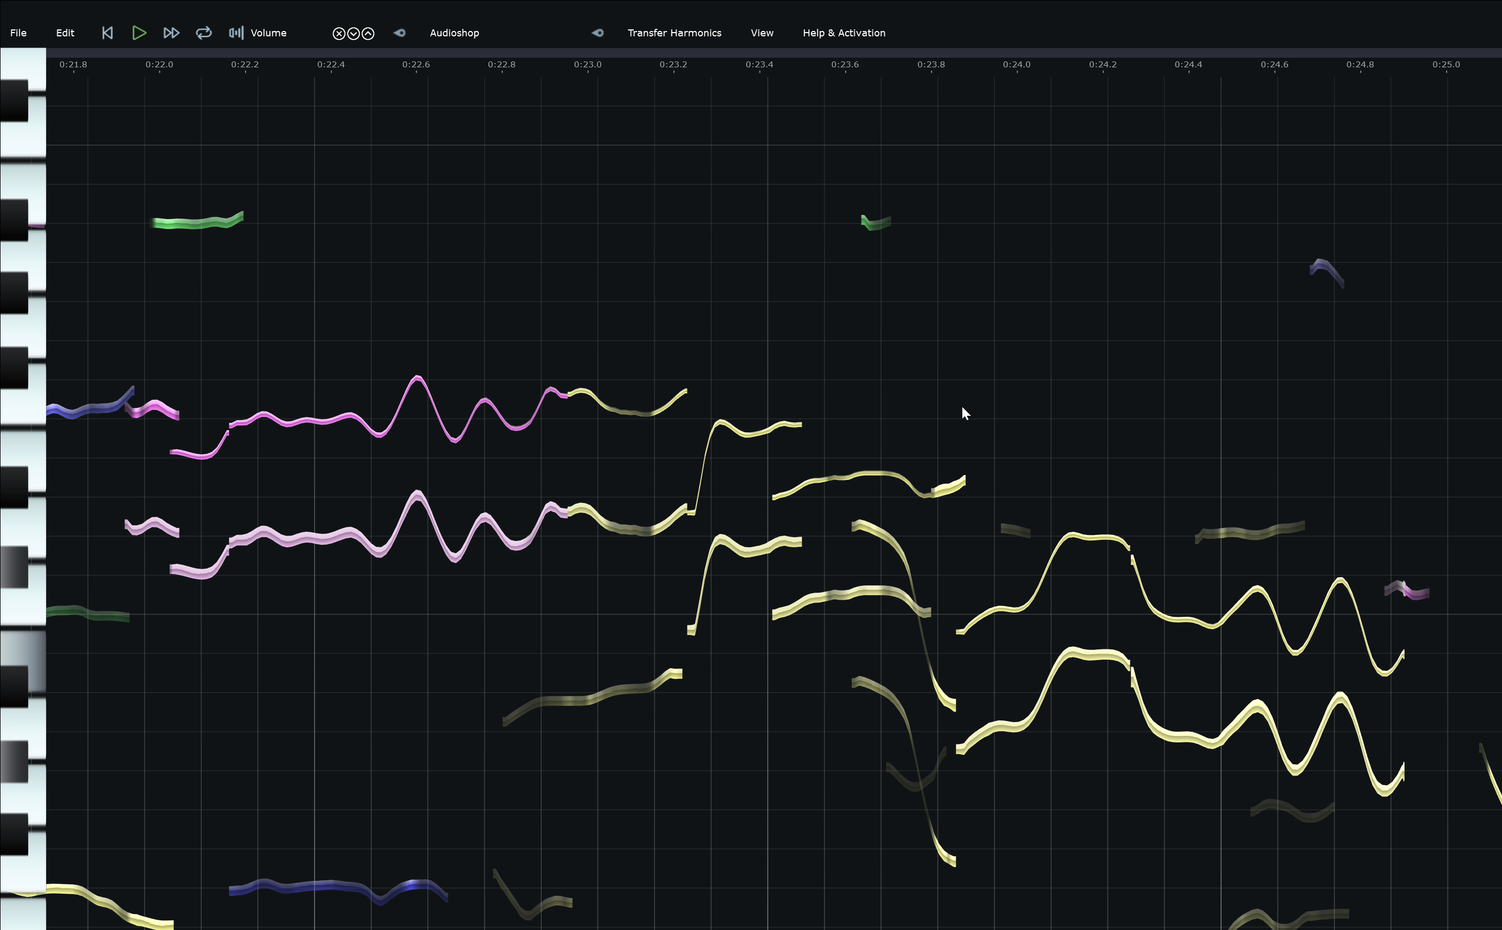Click timeline ruler at 0:22.0
Screen dimensions: 1502x930
pos(159,65)
